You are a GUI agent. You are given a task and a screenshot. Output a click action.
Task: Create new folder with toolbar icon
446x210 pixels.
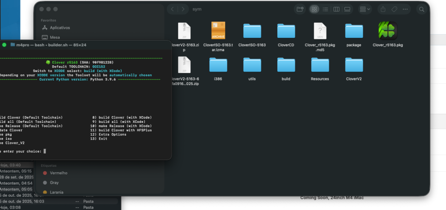300,9
